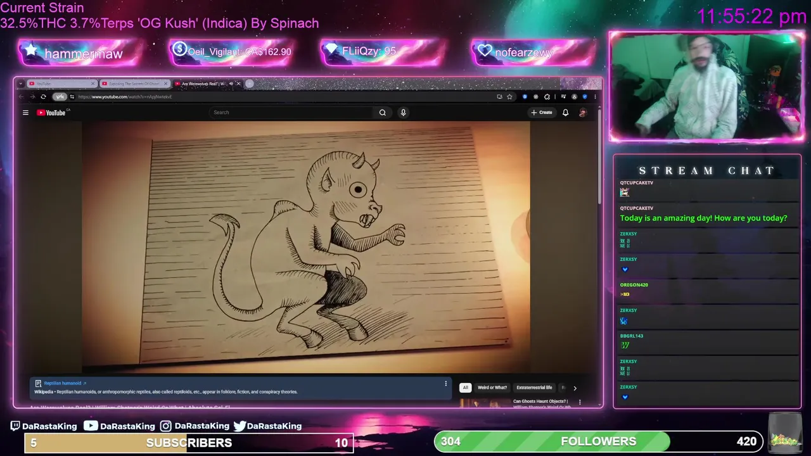Go back in the browser

click(x=21, y=97)
